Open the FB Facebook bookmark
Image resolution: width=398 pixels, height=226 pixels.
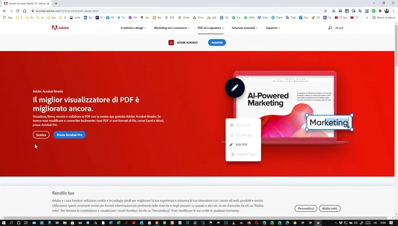[110, 18]
